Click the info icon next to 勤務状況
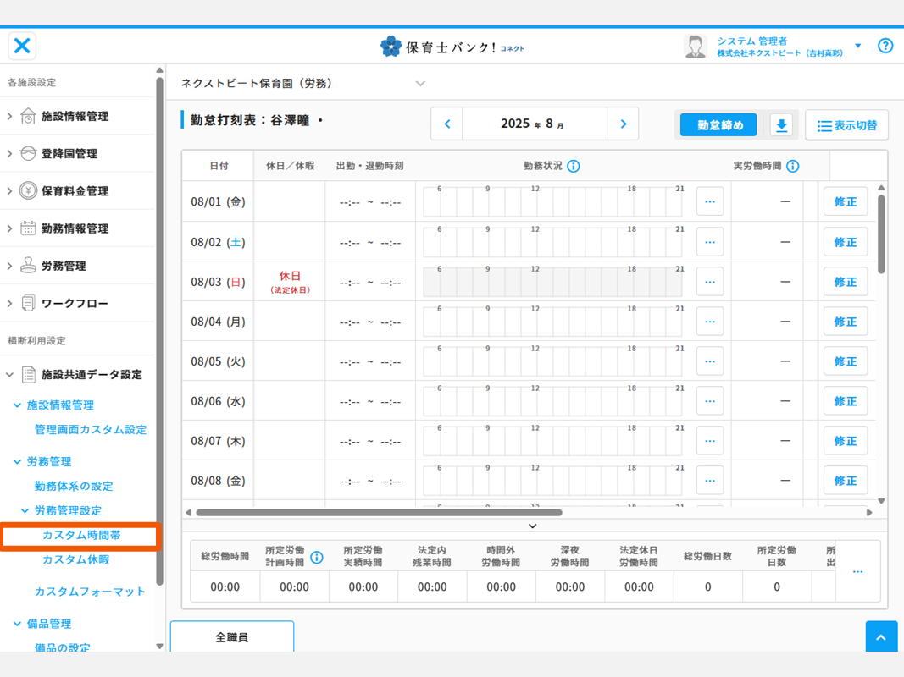 (x=574, y=166)
